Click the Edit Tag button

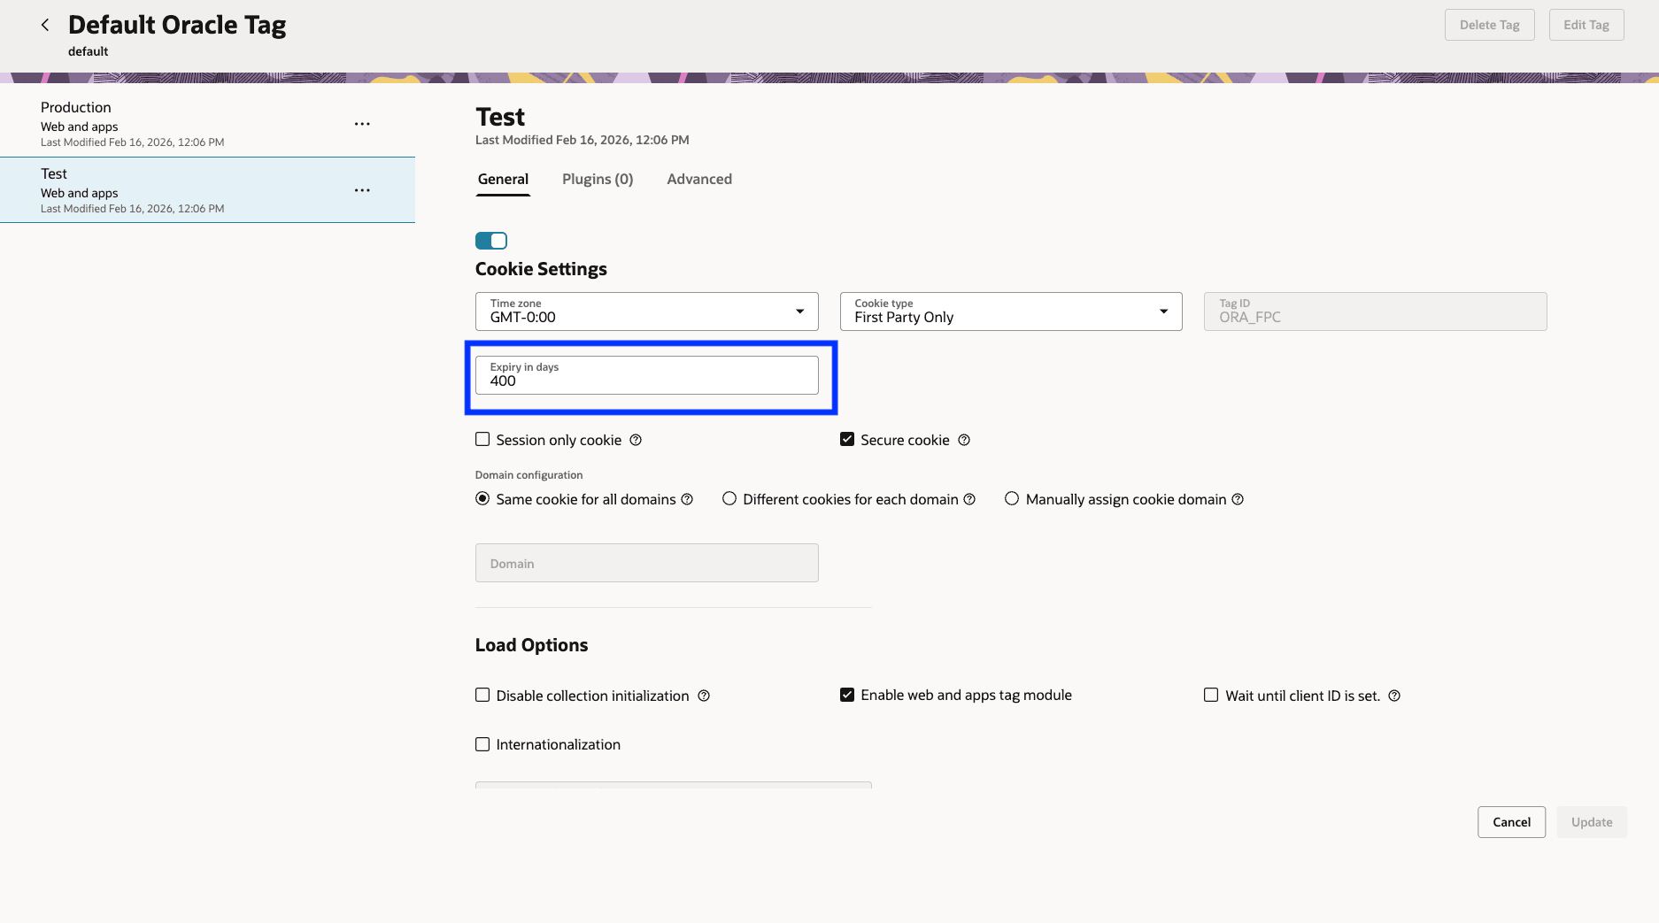tap(1586, 25)
